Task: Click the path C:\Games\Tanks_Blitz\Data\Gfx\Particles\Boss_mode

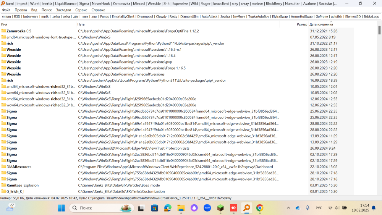Action: point(119,185)
